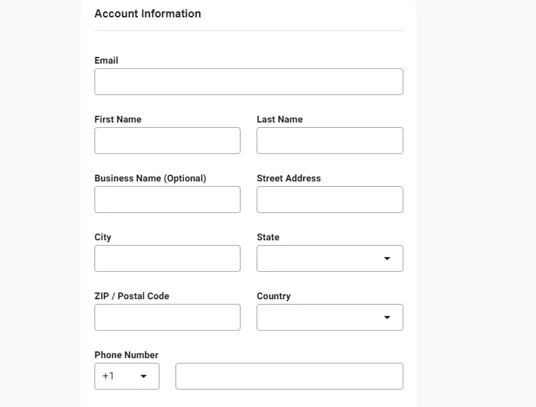Select the Last Name text box
Viewport: 536px width, 407px height.
(330, 141)
